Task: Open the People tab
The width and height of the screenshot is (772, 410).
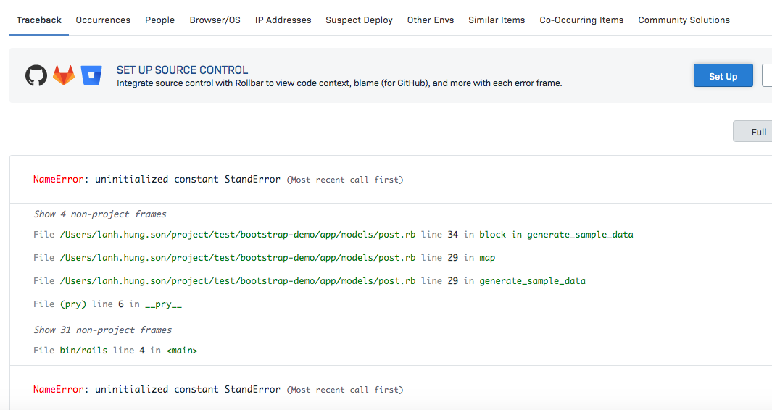Action: click(159, 20)
